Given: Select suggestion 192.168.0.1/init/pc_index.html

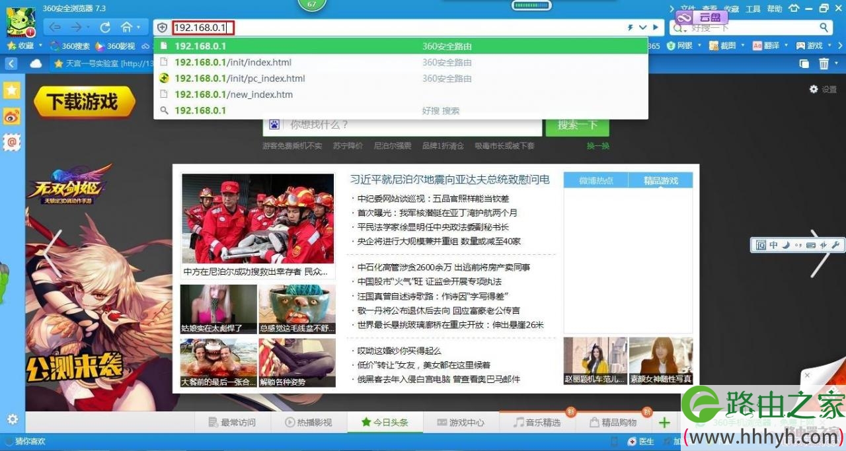Looking at the screenshot, I should point(401,78).
